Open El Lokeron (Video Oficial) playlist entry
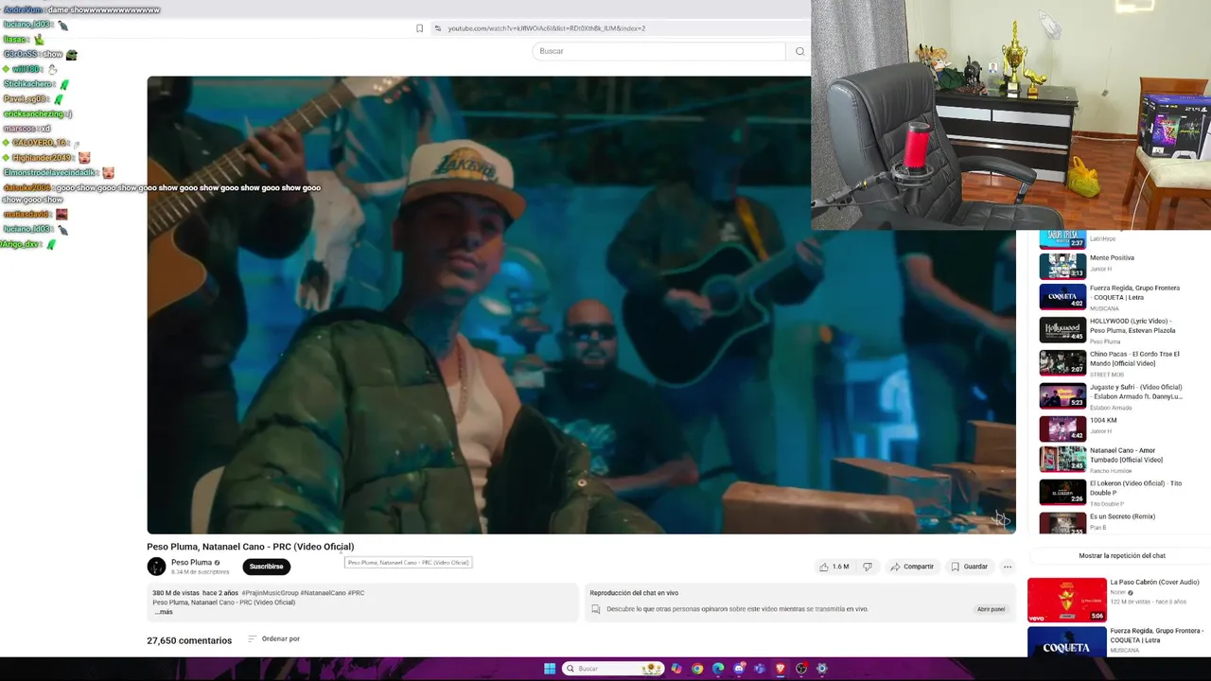This screenshot has width=1211, height=681. pyautogui.click(x=1135, y=488)
